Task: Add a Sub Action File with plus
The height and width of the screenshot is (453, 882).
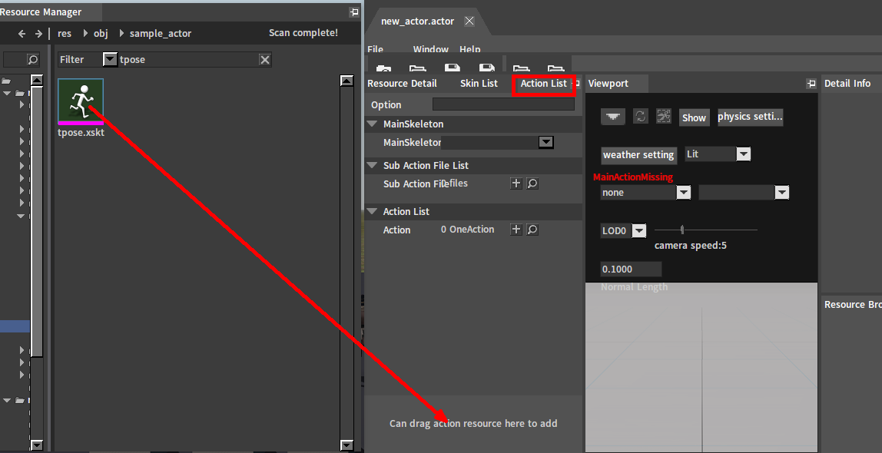Action: [516, 184]
